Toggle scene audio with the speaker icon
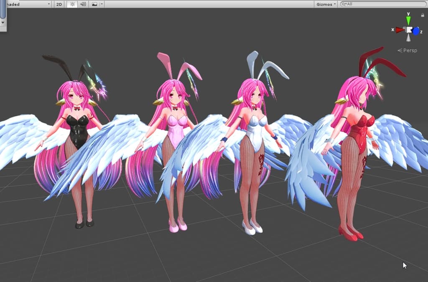The width and height of the screenshot is (428, 282). [83, 4]
